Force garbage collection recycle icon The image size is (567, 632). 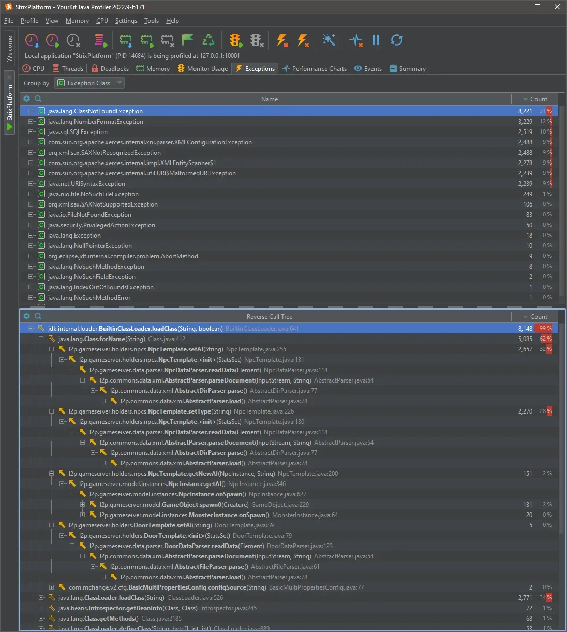pyautogui.click(x=208, y=40)
